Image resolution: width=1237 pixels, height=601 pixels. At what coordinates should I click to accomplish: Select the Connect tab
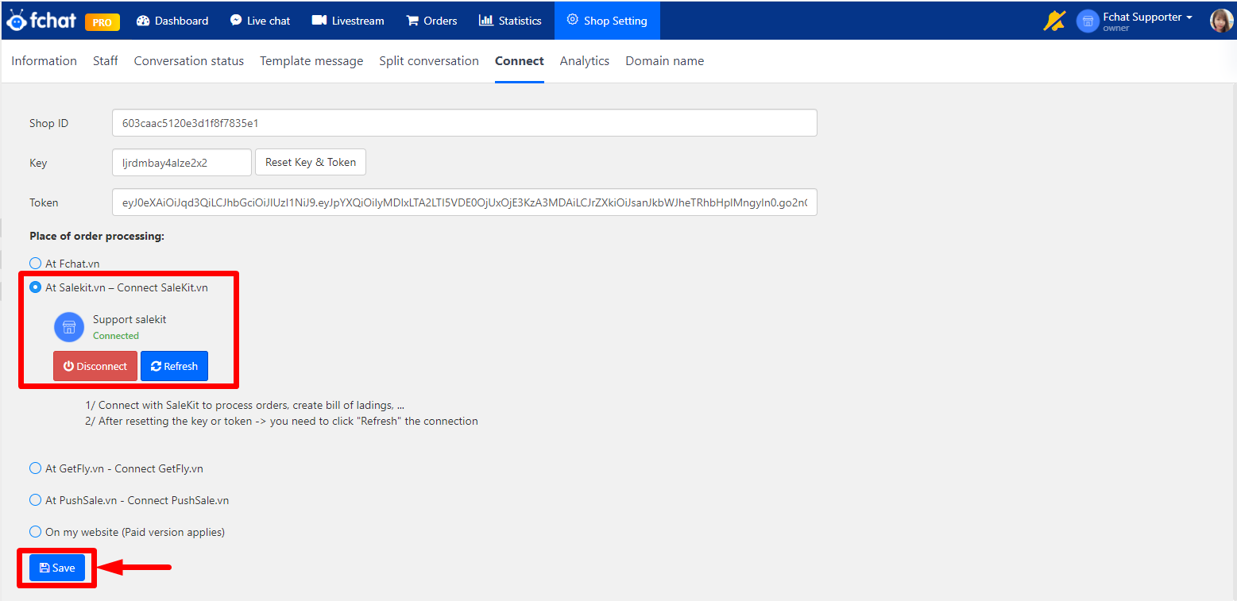pyautogui.click(x=520, y=61)
